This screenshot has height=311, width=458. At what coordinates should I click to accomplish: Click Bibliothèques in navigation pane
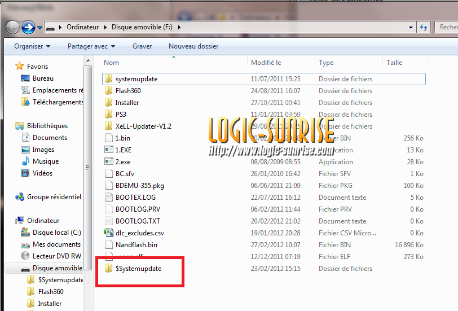tap(47, 126)
